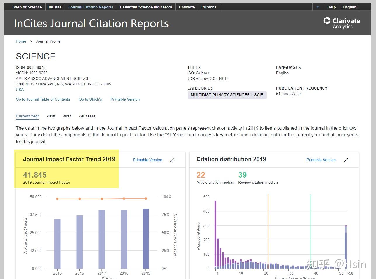Open Go to Journal Table of Contents
This screenshot has width=376, height=279.
43,99
